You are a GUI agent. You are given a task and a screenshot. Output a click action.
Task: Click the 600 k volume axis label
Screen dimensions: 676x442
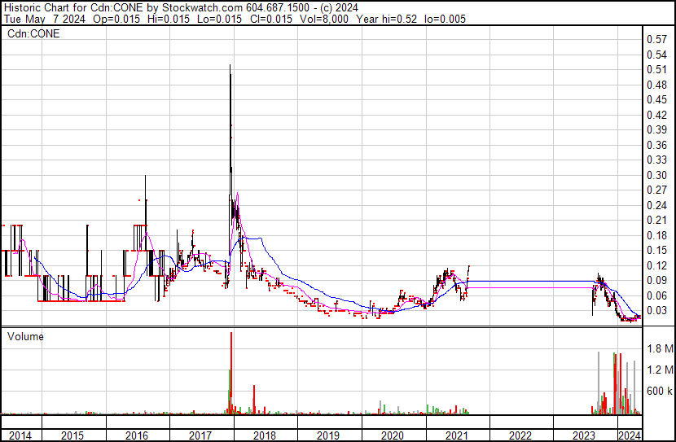point(660,391)
